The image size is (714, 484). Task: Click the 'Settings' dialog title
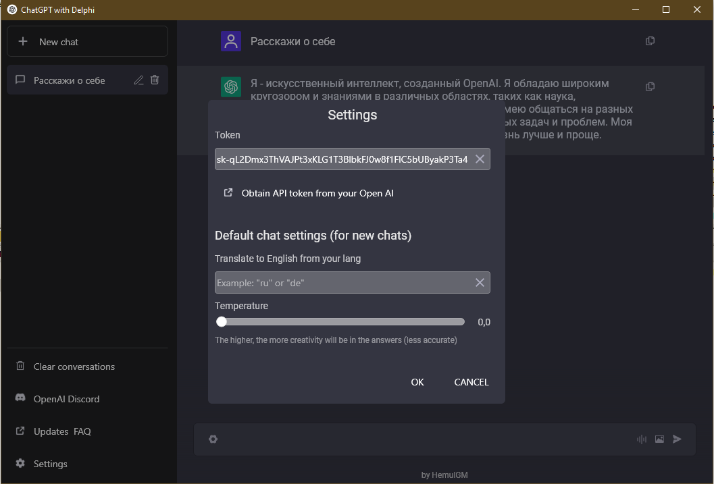tap(353, 115)
